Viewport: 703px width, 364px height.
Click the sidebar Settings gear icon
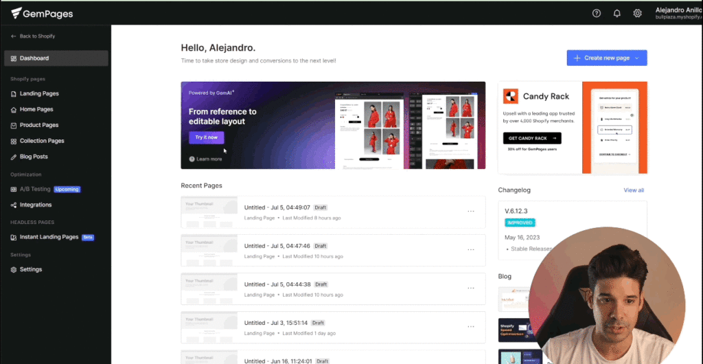14,270
